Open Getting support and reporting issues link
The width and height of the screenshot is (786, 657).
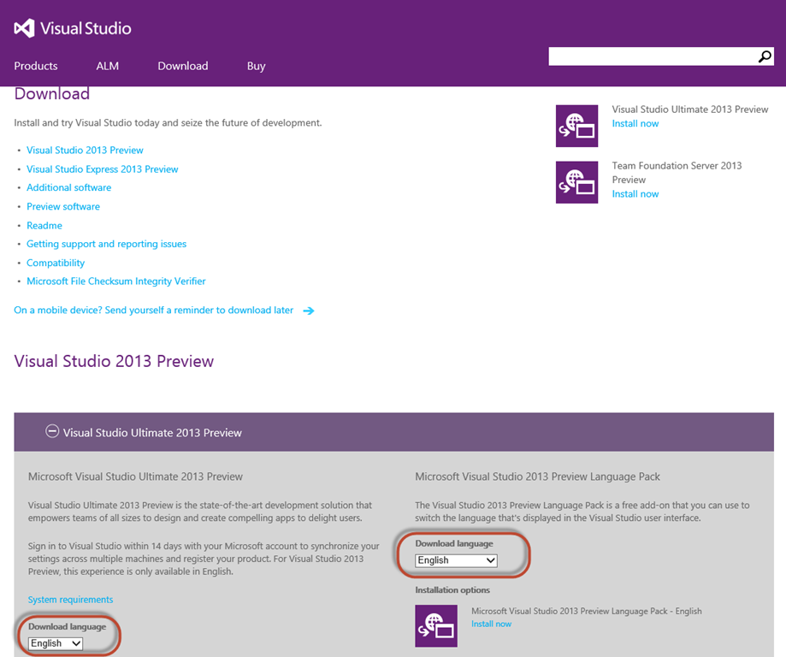coord(106,245)
